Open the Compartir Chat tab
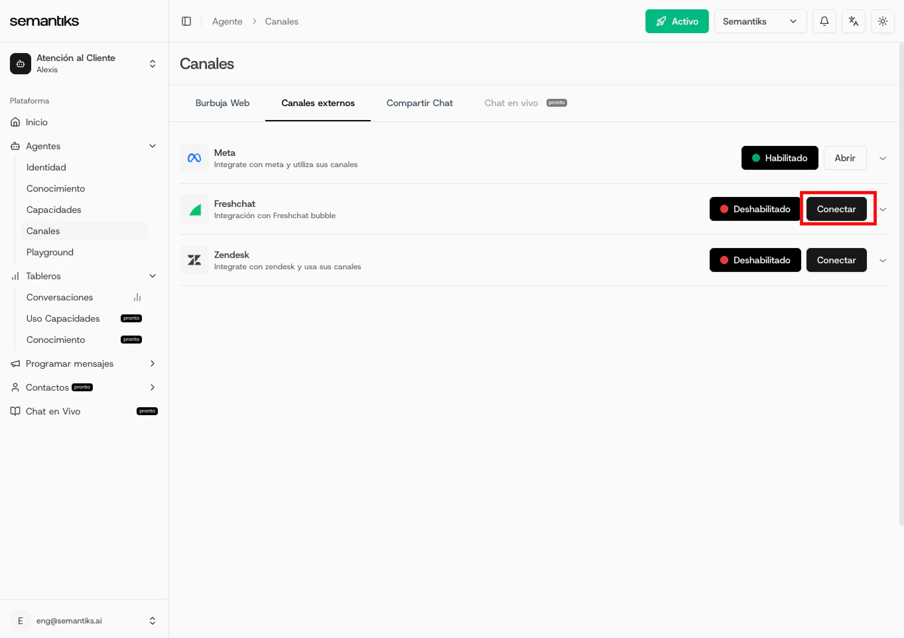The image size is (904, 638). coord(419,103)
